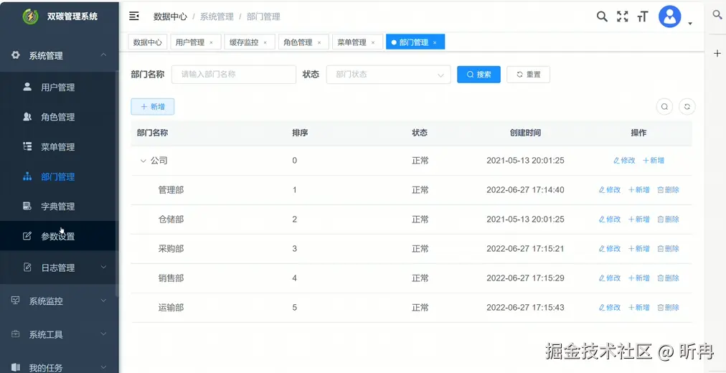The height and width of the screenshot is (373, 726).
Task: Click 修改 for 管理部
Action: [609, 190]
